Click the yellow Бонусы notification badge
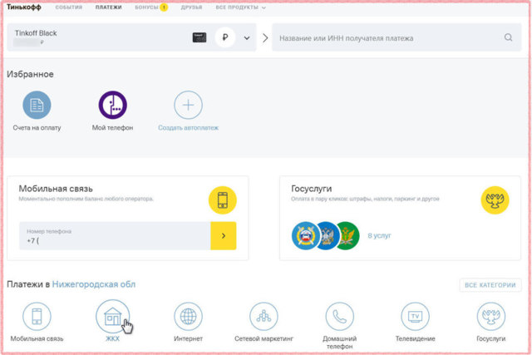This screenshot has width=532, height=355. click(164, 7)
